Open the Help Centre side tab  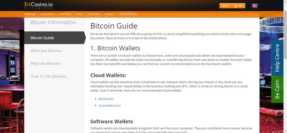click(277, 58)
